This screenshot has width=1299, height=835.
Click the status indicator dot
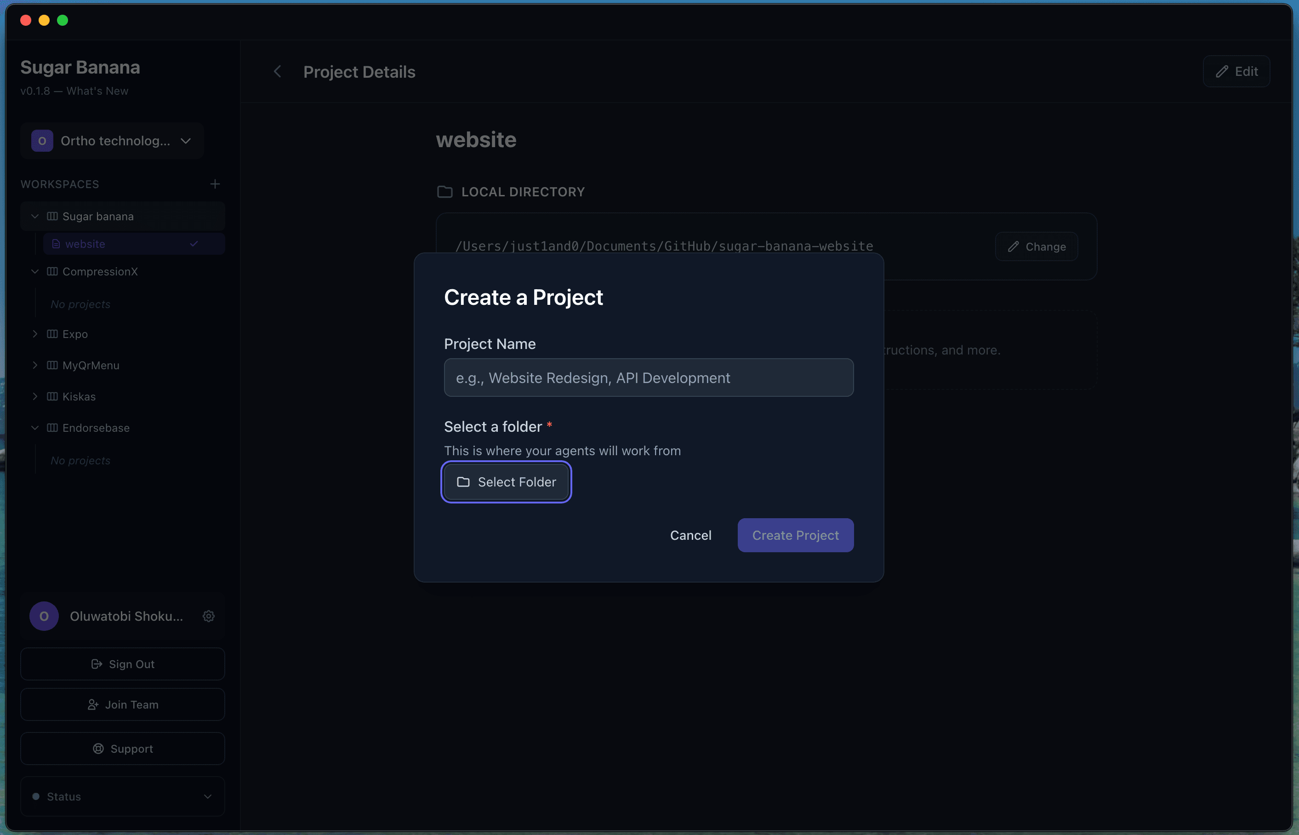tap(36, 796)
